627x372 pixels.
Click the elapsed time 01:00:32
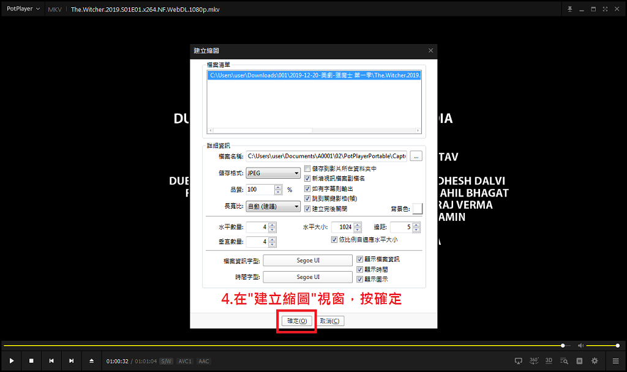point(117,361)
